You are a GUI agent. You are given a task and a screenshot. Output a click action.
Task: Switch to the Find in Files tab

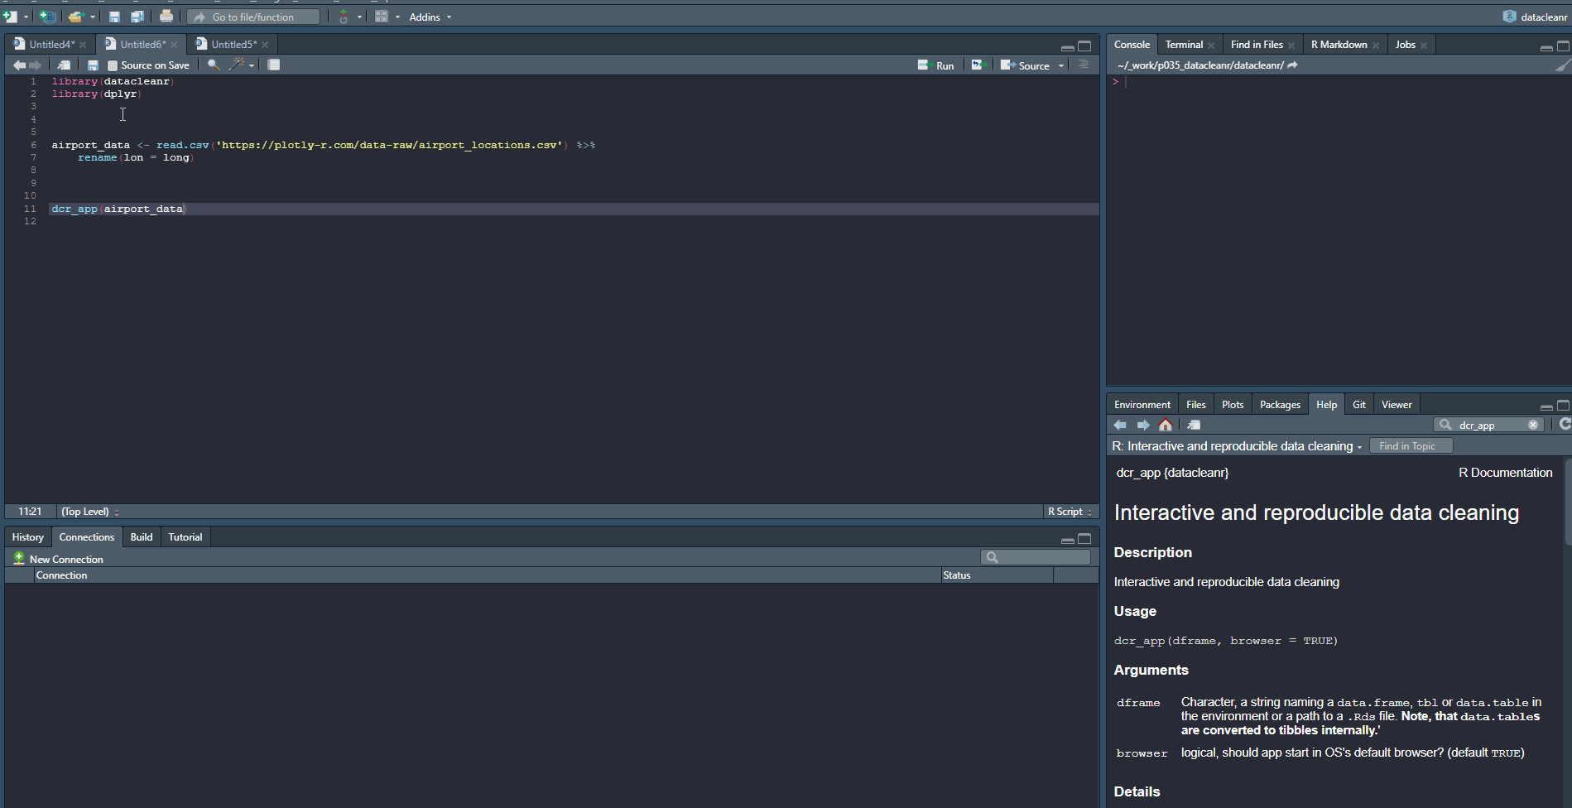[x=1257, y=45]
